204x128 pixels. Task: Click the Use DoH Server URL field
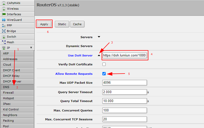[125, 55]
